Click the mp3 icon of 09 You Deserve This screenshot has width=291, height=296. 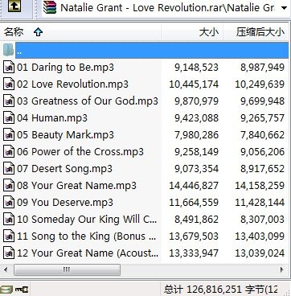tap(9, 202)
